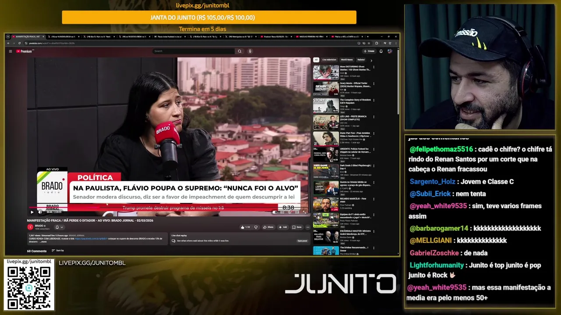Open options menu for More DISTURBING Ghost Stories
Screen dimensions: 561x315
pyautogui.click(x=374, y=67)
